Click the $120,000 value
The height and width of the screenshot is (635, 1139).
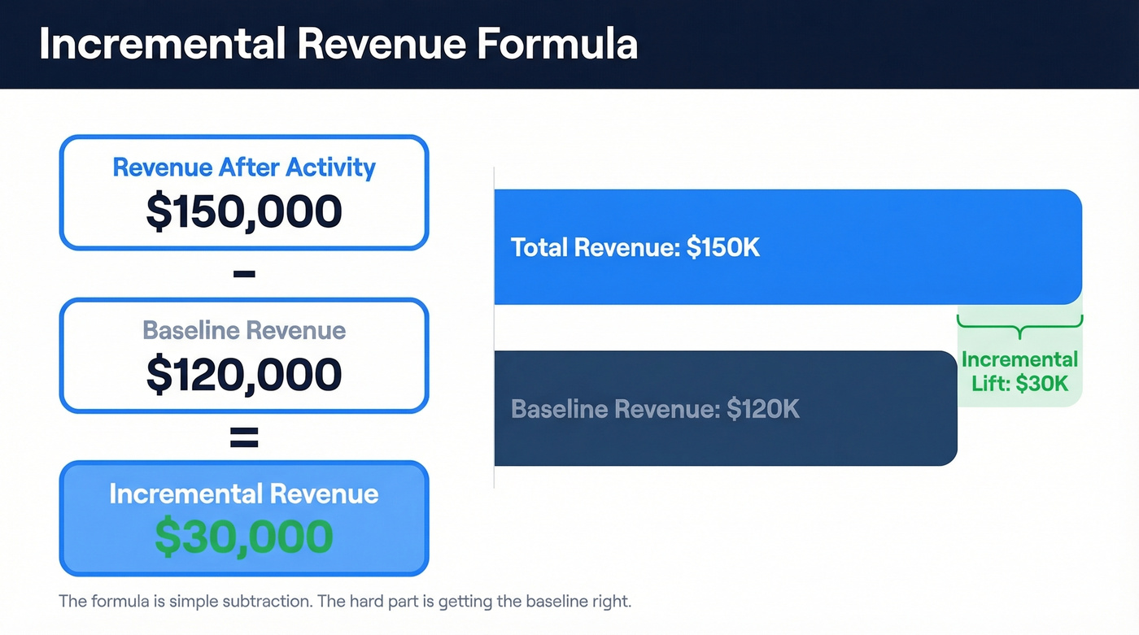pyautogui.click(x=243, y=374)
